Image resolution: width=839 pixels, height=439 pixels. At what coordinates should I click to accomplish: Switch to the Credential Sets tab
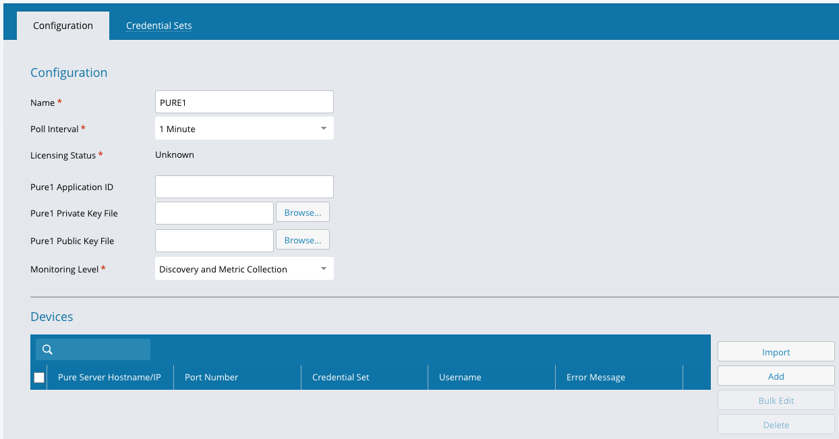pyautogui.click(x=159, y=26)
